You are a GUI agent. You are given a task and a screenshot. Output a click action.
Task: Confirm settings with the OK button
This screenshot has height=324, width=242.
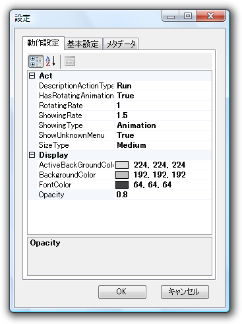tap(122, 292)
